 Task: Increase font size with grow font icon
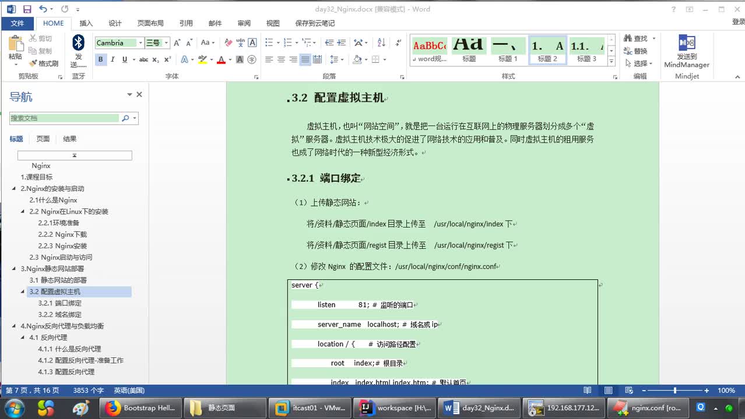pyautogui.click(x=177, y=42)
